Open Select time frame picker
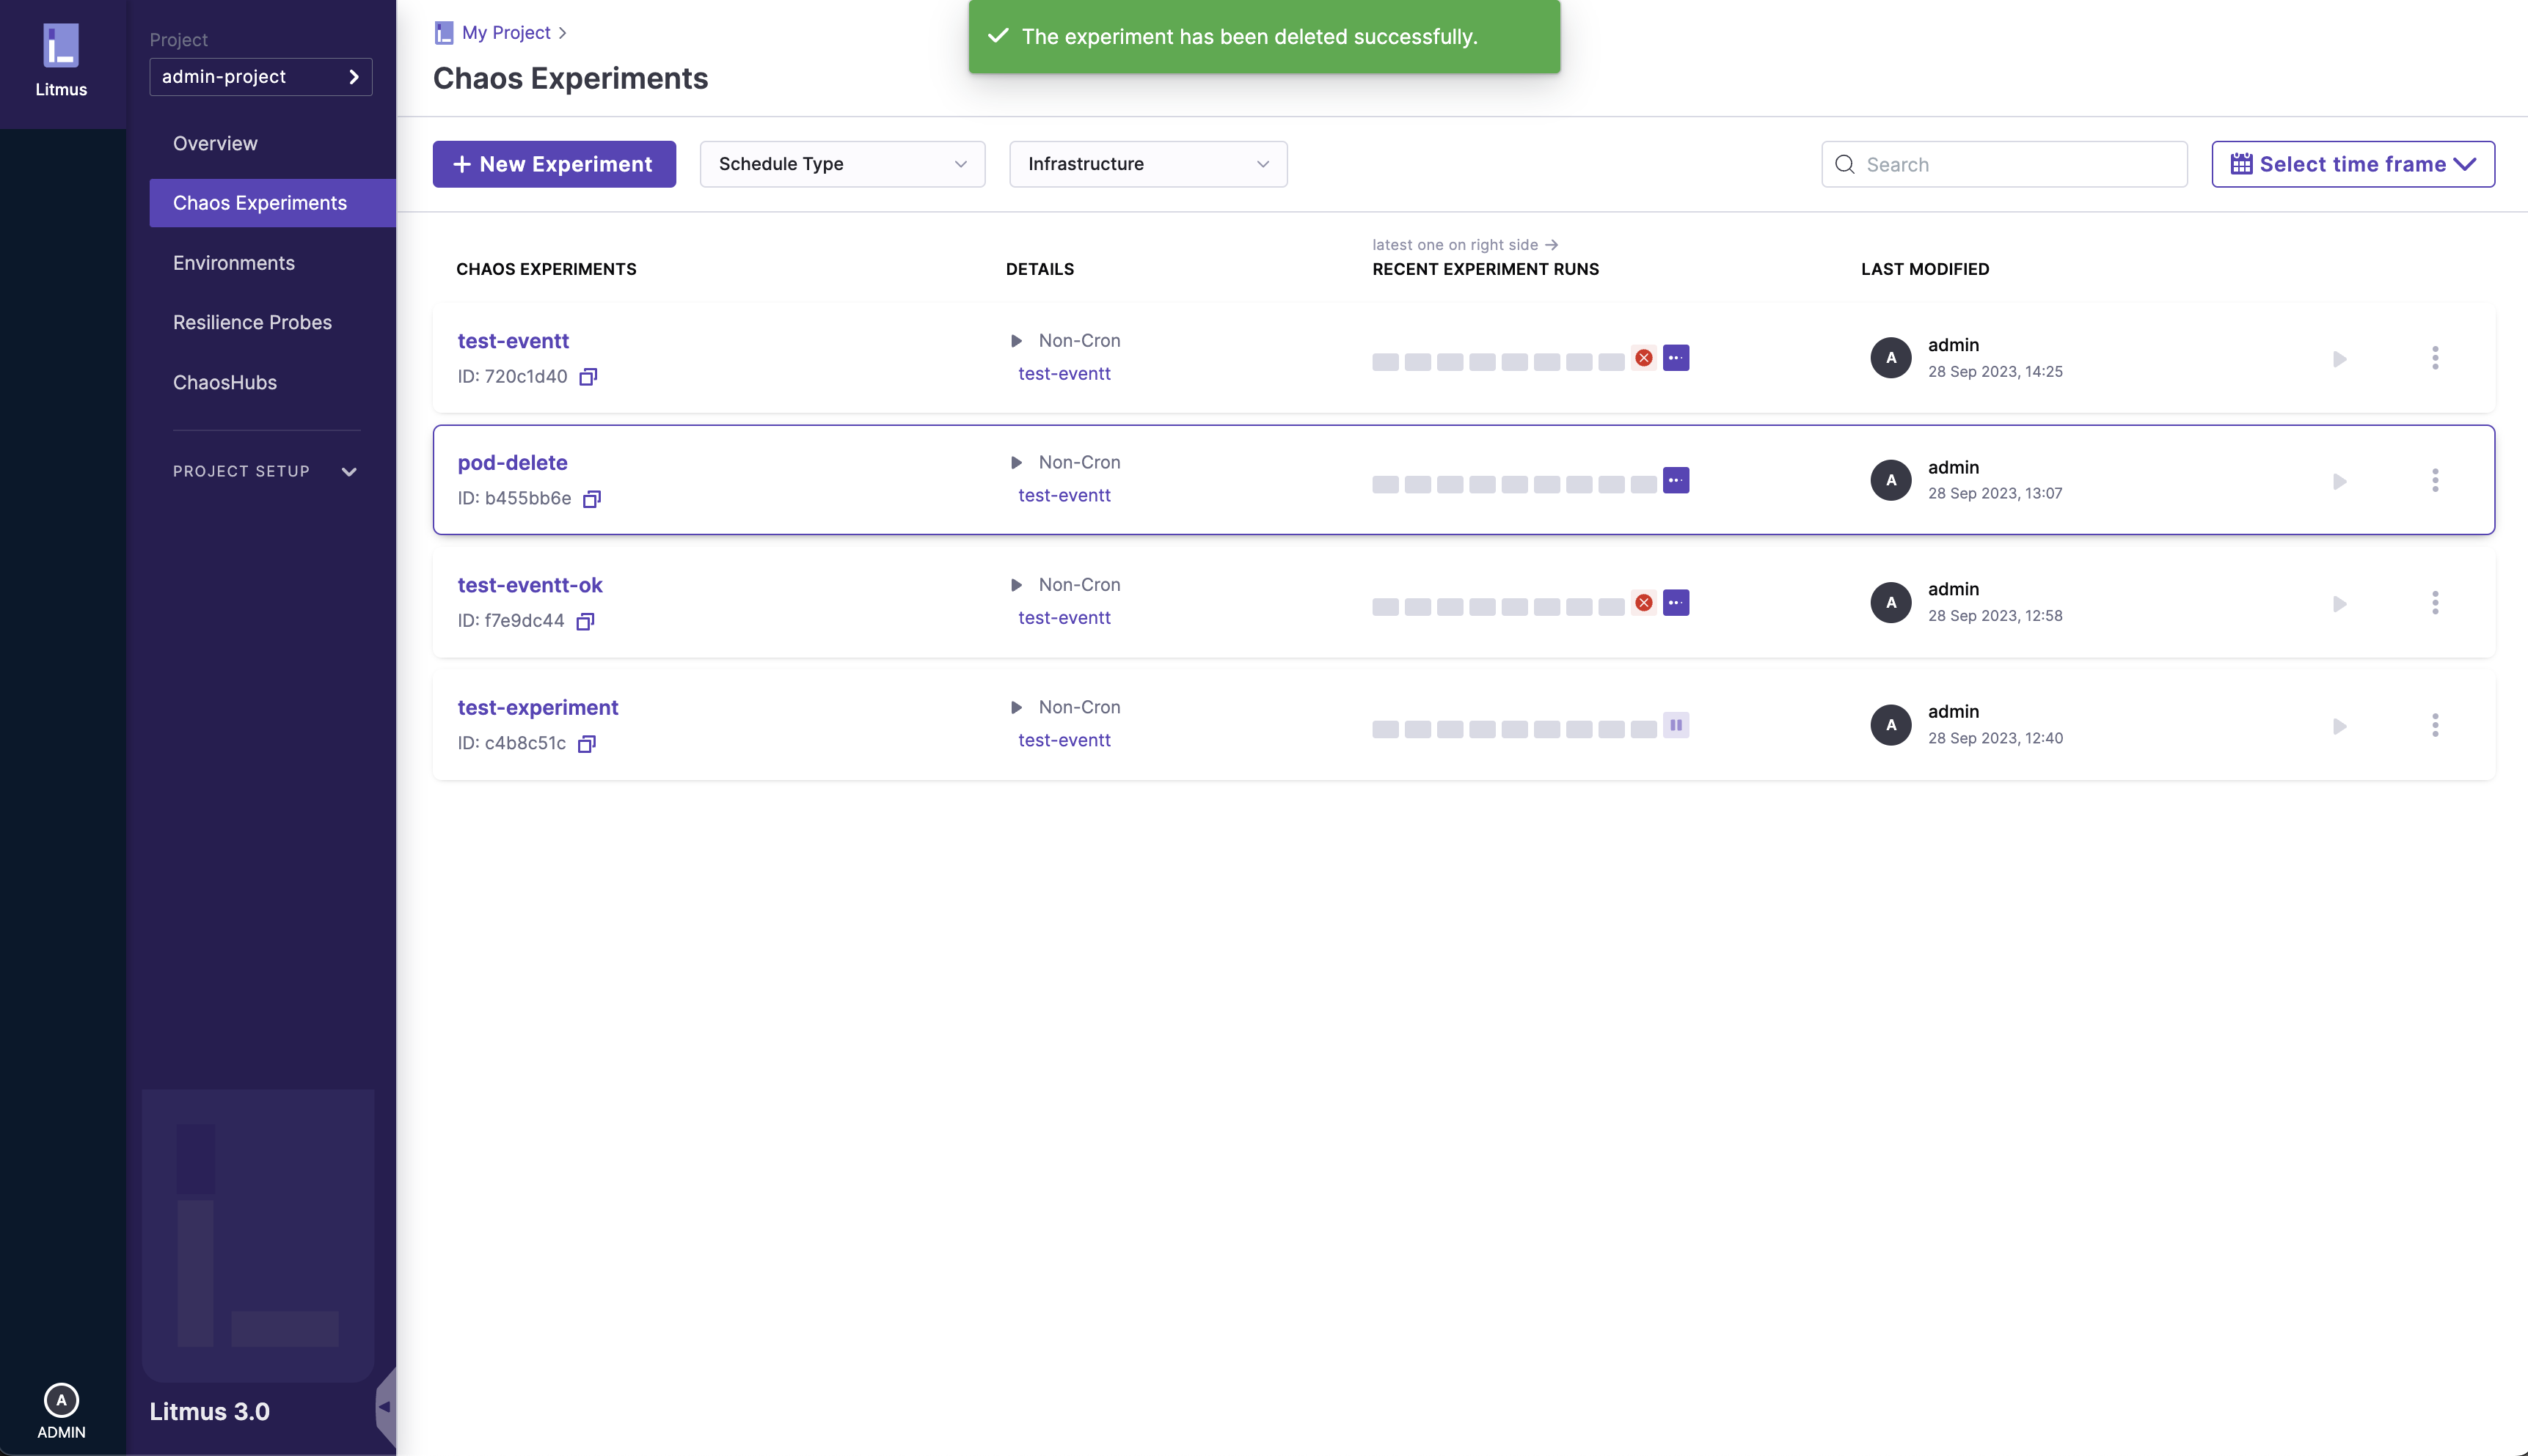The width and height of the screenshot is (2528, 1456). (x=2352, y=164)
